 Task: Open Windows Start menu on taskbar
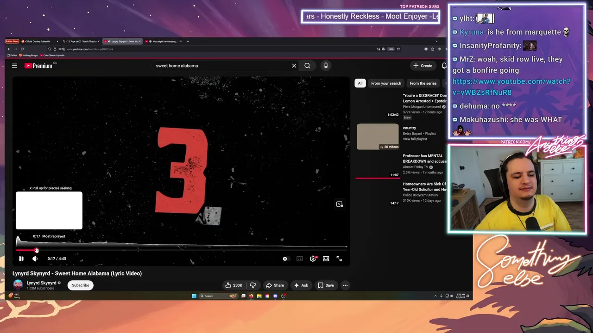[194, 296]
